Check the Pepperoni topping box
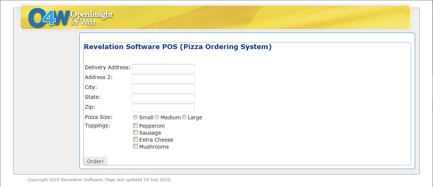This screenshot has height=187, width=433. point(136,126)
